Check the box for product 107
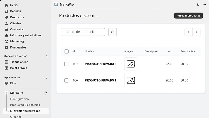Image resolution: width=209 pixels, height=118 pixels. click(x=66, y=64)
